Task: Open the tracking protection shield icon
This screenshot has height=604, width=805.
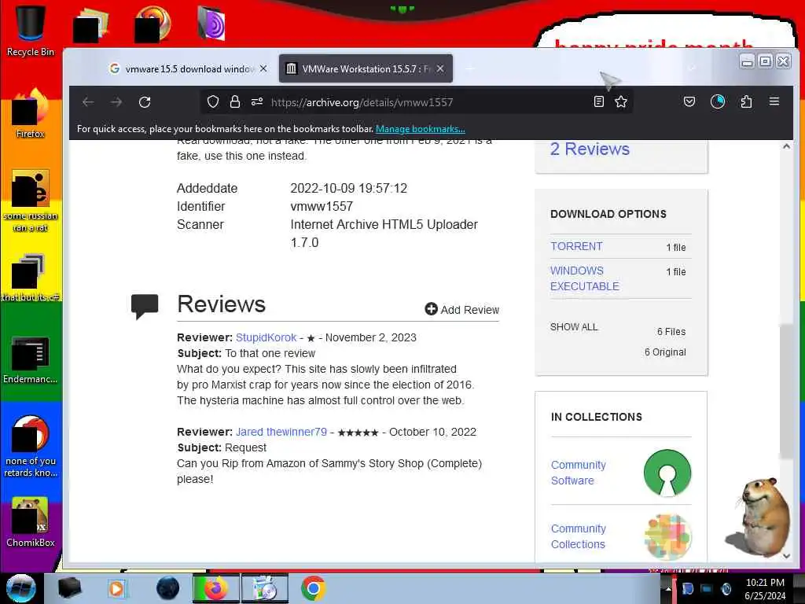Action: (213, 101)
